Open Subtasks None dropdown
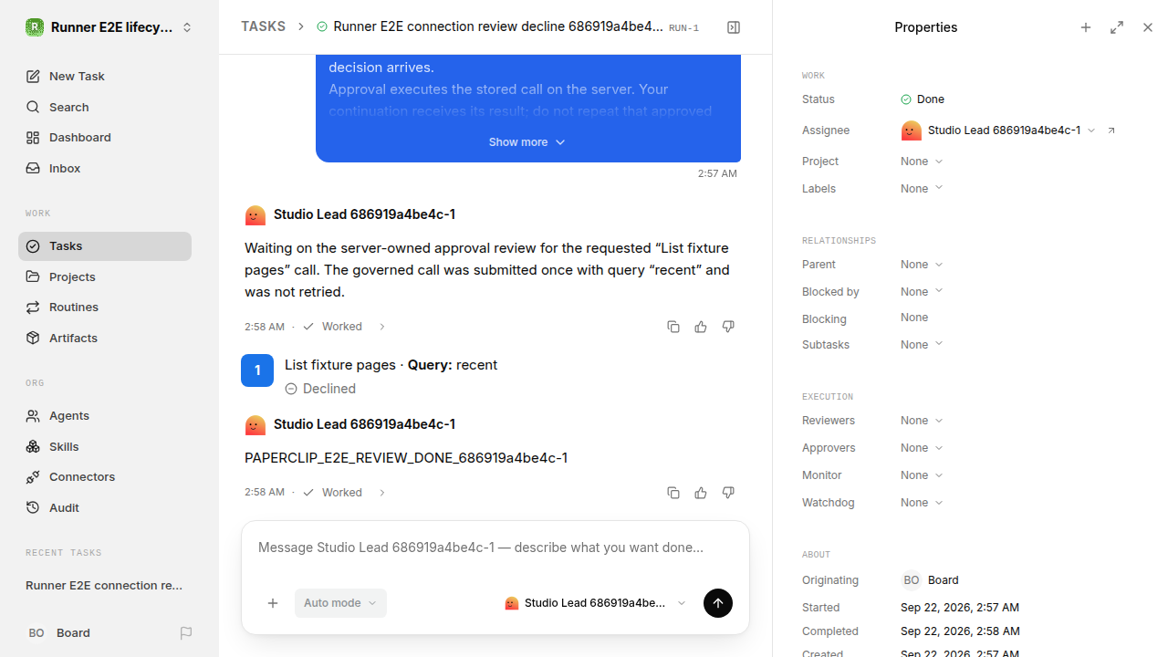 tap(922, 345)
